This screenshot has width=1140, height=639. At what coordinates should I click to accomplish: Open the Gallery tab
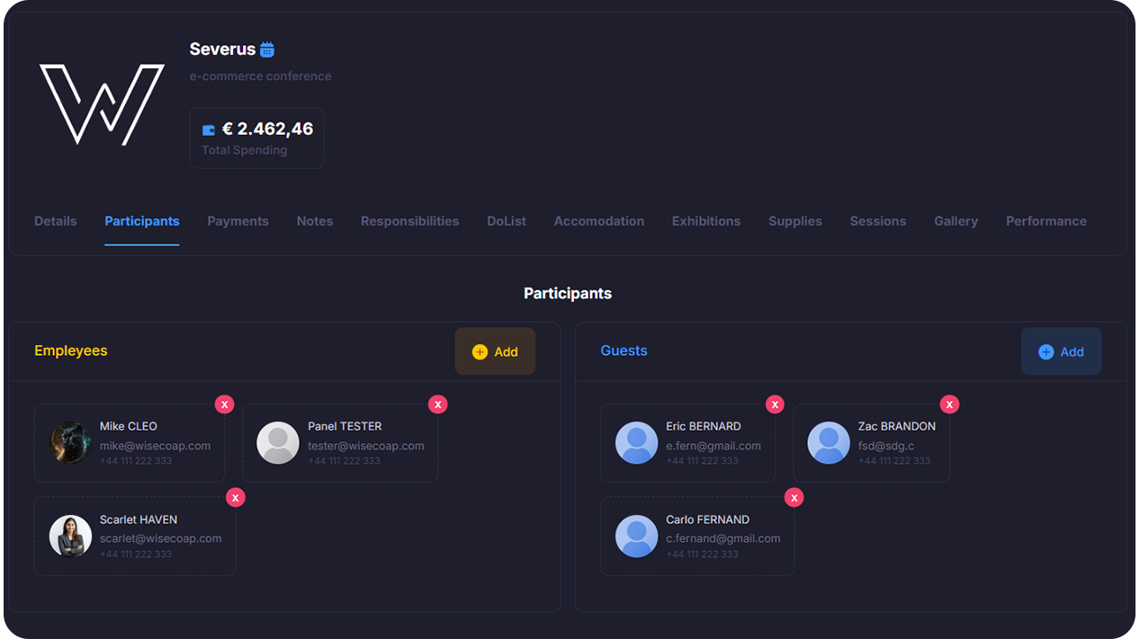(x=956, y=221)
